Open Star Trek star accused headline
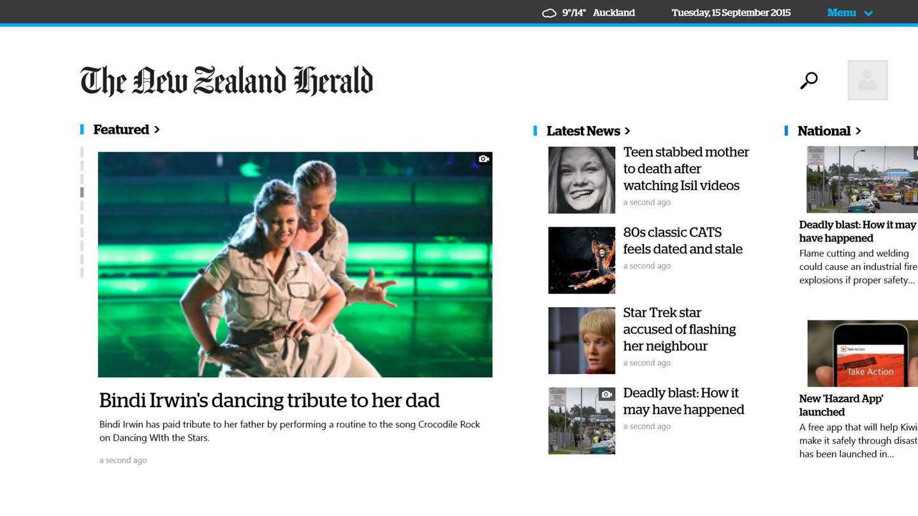Viewport: 918px width, 516px height. pos(680,329)
